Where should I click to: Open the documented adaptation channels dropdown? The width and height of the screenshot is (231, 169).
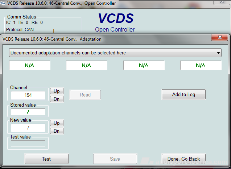(115, 53)
